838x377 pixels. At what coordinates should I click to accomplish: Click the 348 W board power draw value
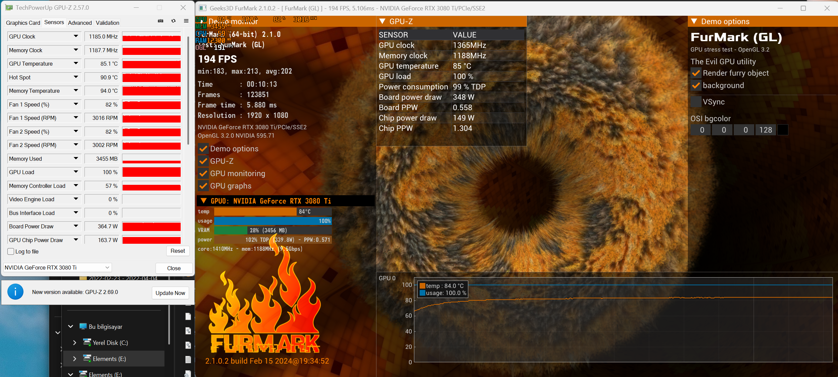point(464,97)
